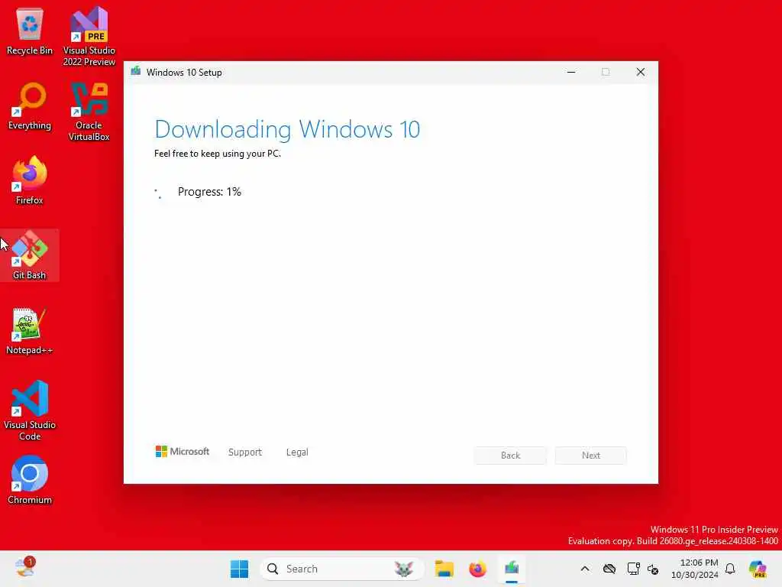Select the Chromium desktop shortcut
The image size is (782, 587).
[30, 480]
